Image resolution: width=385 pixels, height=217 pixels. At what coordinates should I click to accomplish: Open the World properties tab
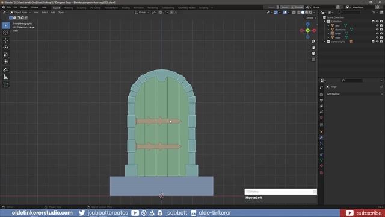tap(321, 118)
